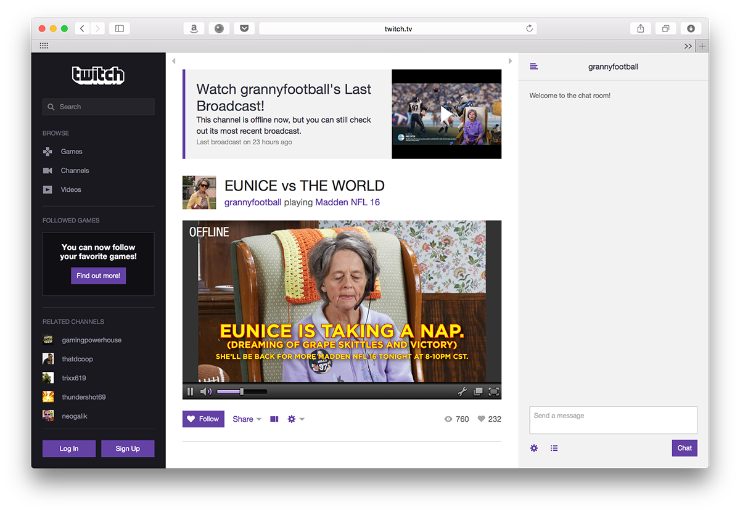740x513 pixels.
Task: Click grannyfootball profile picture
Action: 199,192
